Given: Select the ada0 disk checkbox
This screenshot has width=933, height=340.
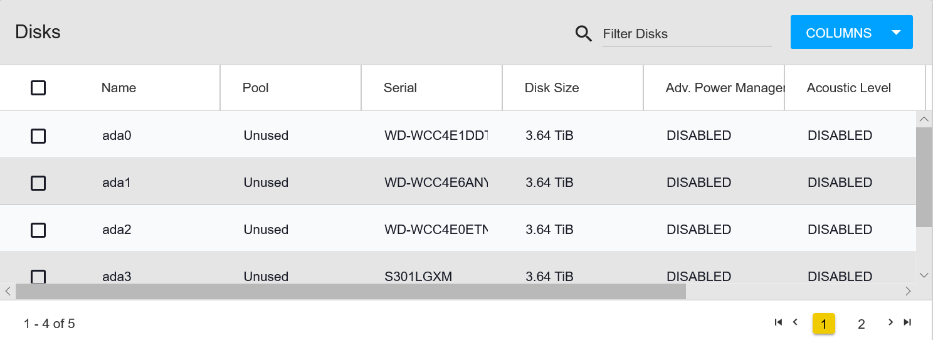Looking at the screenshot, I should pyautogui.click(x=38, y=135).
